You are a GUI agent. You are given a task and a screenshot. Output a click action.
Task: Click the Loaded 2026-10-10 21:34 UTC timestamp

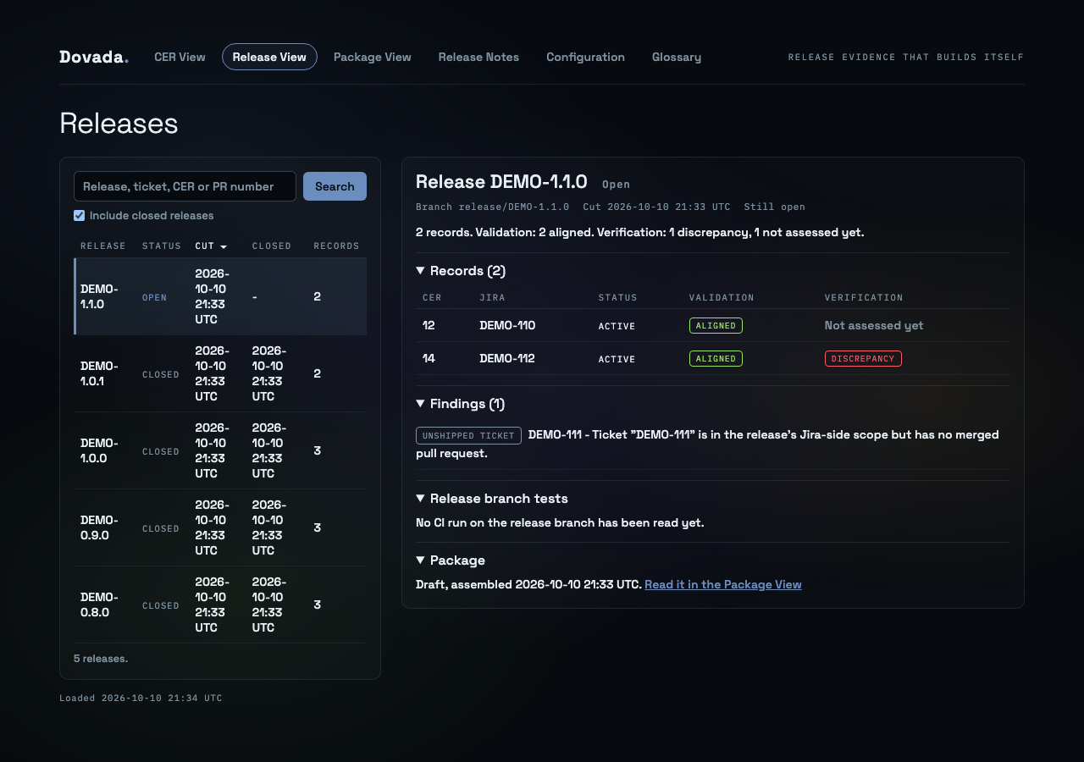(141, 698)
